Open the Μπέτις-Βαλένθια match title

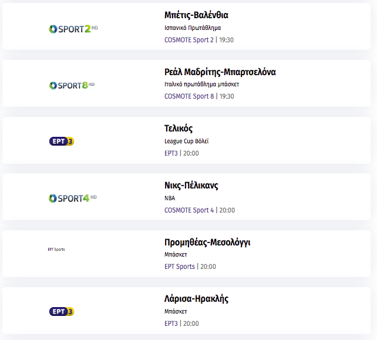(x=196, y=15)
